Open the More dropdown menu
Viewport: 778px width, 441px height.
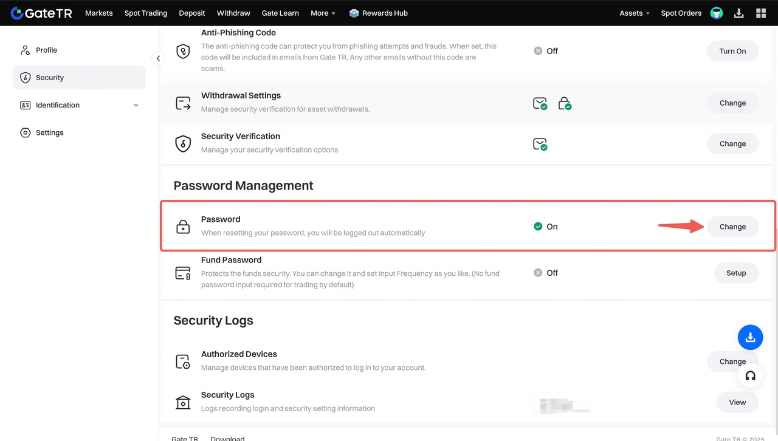point(323,13)
